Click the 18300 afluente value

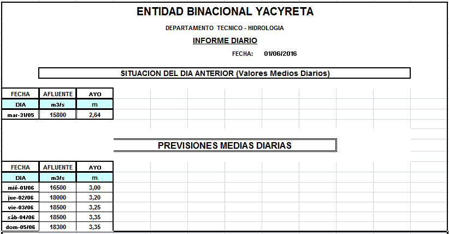pos(57,226)
